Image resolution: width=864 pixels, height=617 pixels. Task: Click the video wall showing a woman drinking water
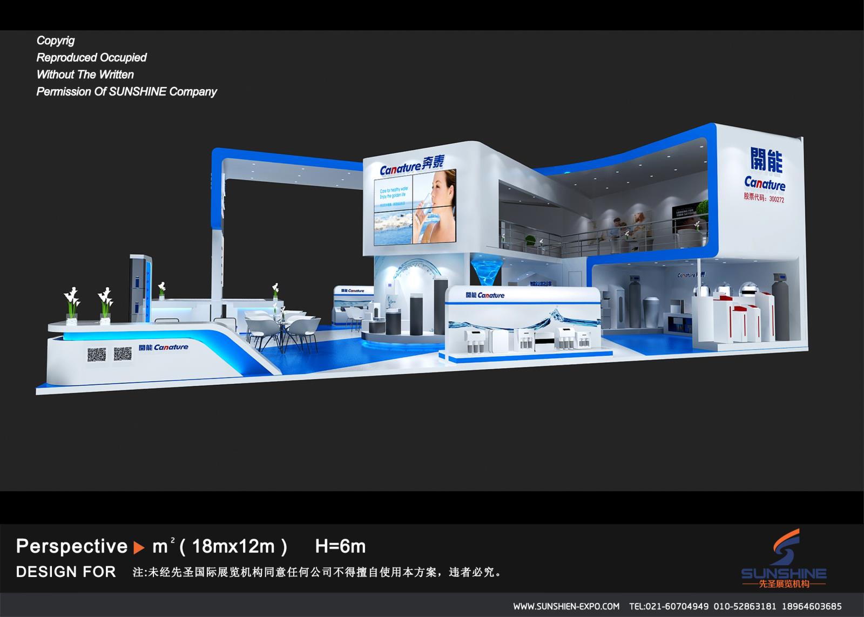tap(416, 207)
